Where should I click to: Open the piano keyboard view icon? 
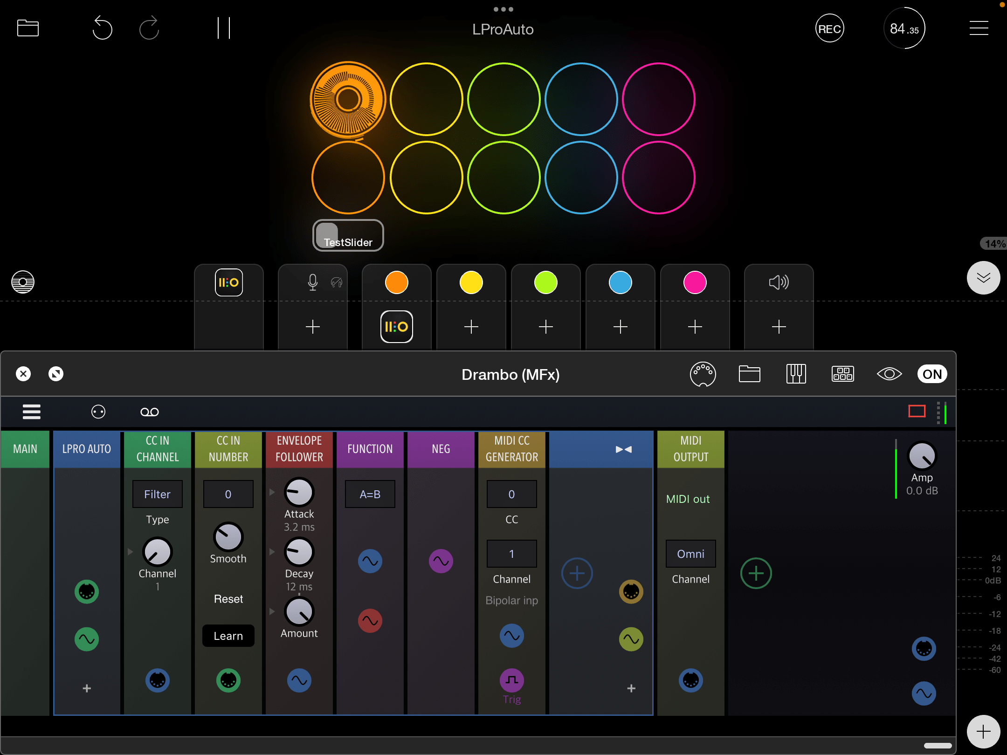(x=796, y=374)
